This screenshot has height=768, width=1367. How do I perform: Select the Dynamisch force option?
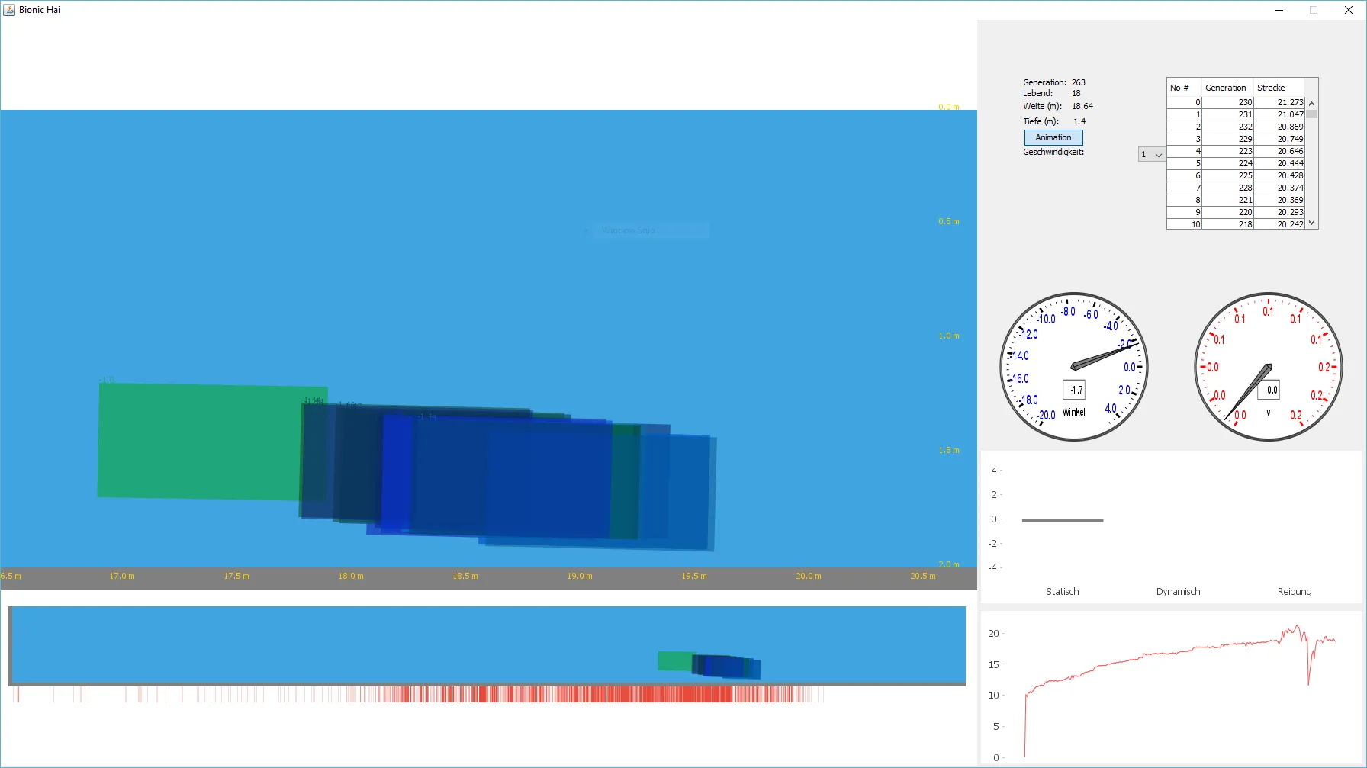pyautogui.click(x=1178, y=591)
